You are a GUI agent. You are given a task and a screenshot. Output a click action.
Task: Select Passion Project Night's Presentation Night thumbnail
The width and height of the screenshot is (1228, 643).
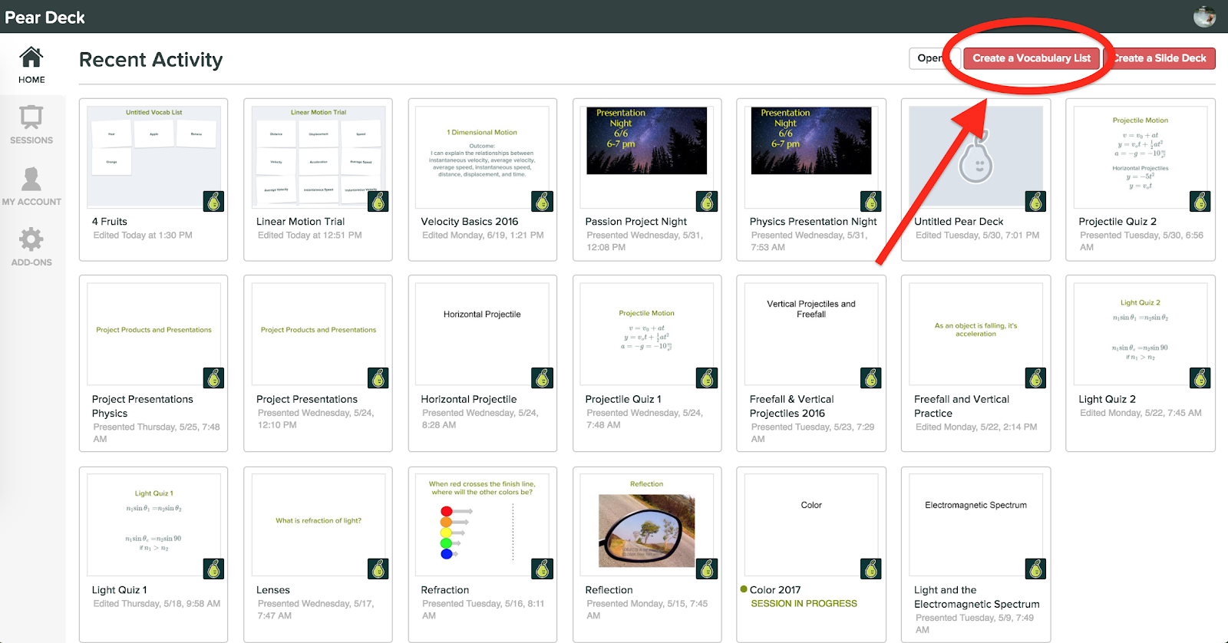pyautogui.click(x=647, y=157)
